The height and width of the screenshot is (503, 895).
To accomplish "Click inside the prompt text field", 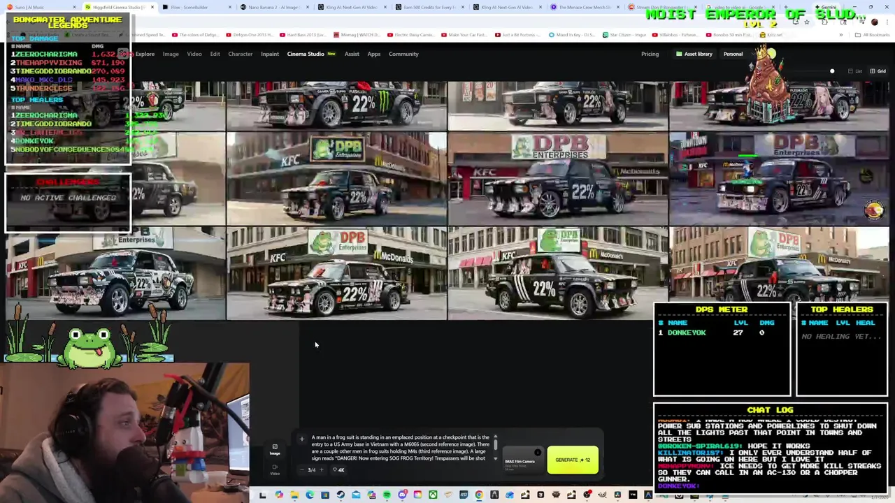I will click(x=401, y=448).
